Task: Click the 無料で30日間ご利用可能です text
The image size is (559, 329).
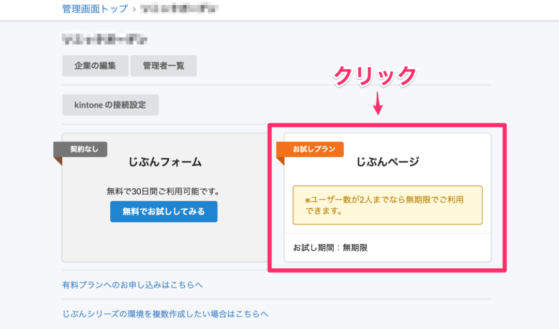Action: (x=164, y=191)
